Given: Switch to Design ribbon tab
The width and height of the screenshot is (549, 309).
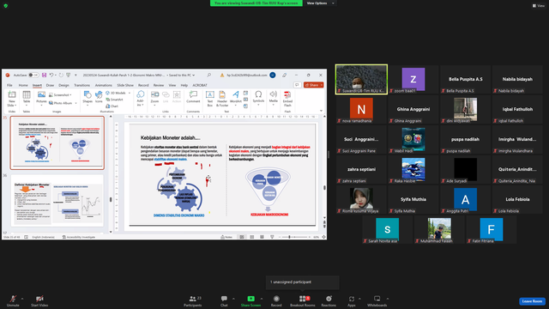Looking at the screenshot, I should (63, 85).
